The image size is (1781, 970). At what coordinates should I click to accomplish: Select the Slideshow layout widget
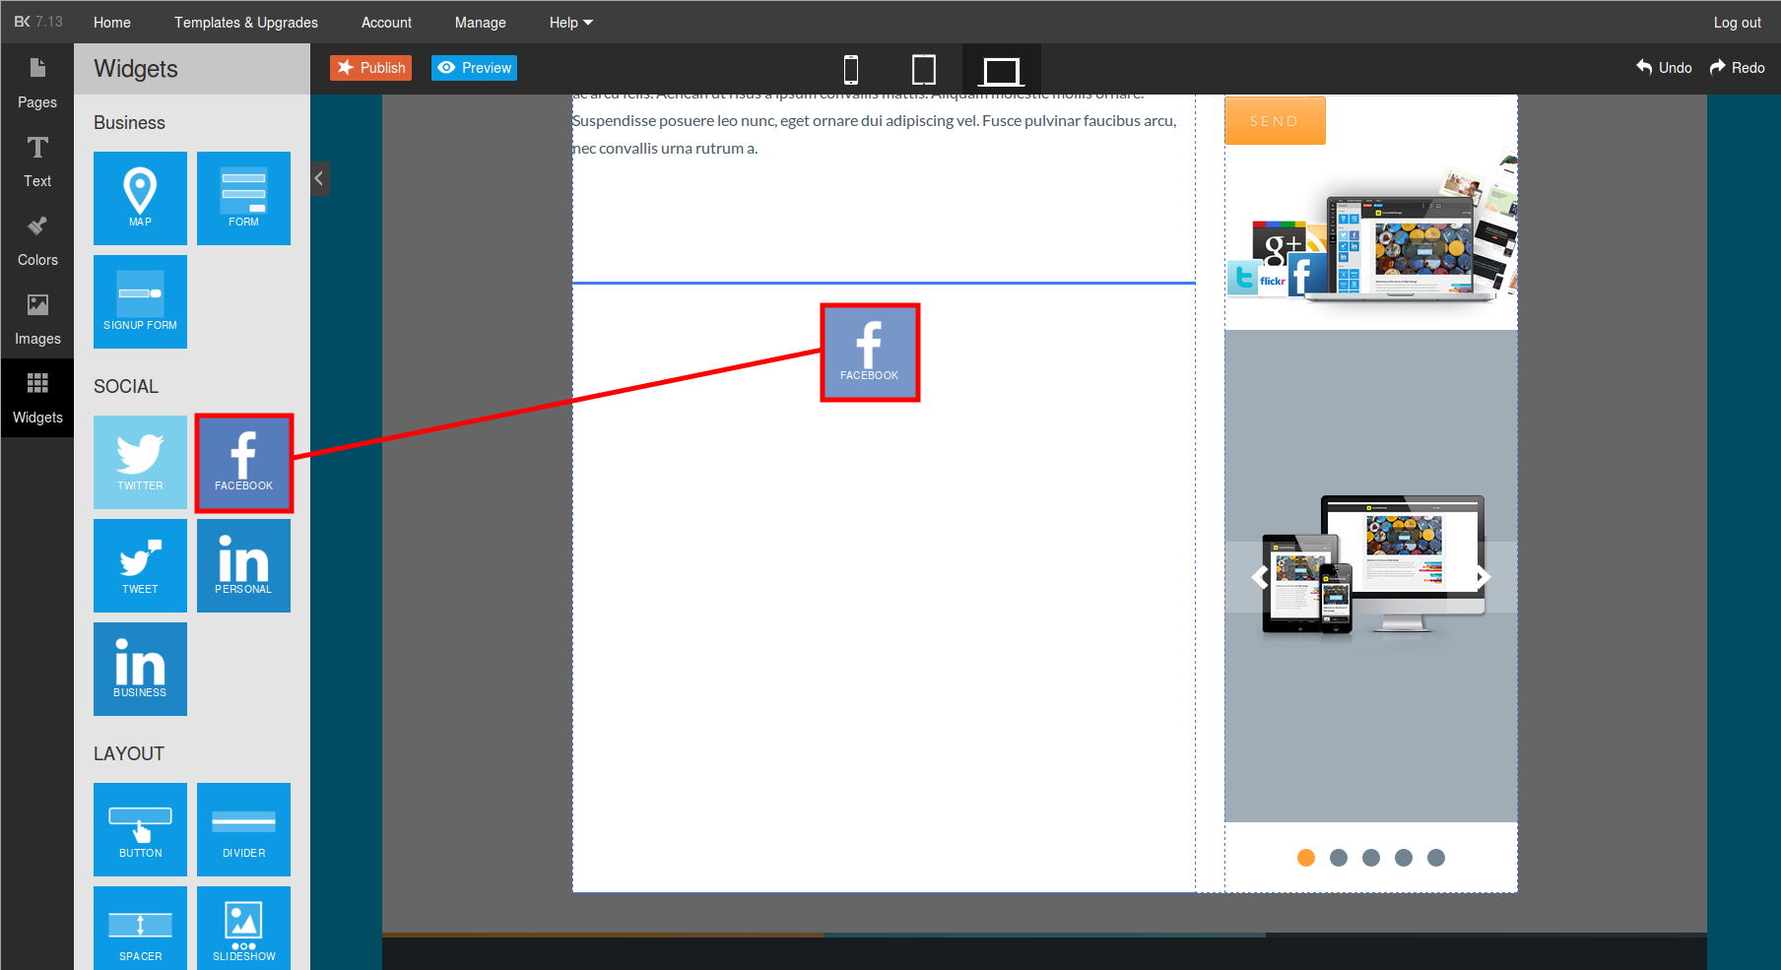pyautogui.click(x=243, y=928)
